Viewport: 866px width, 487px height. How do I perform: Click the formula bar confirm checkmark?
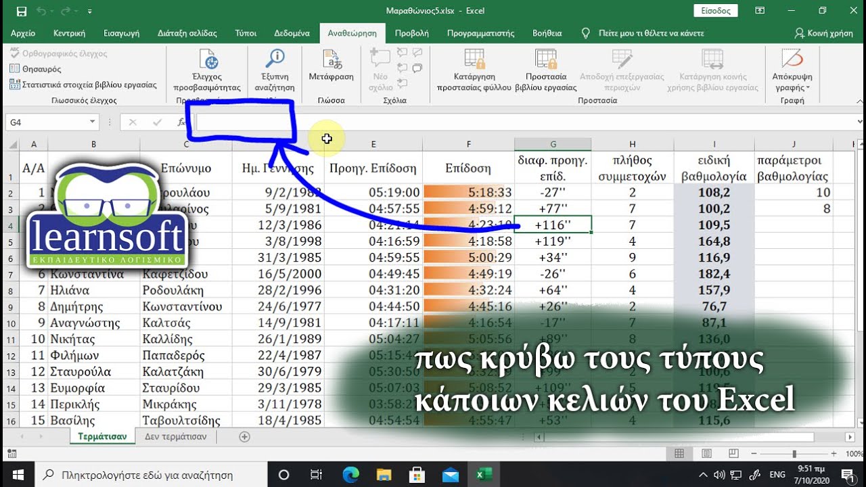(x=157, y=122)
